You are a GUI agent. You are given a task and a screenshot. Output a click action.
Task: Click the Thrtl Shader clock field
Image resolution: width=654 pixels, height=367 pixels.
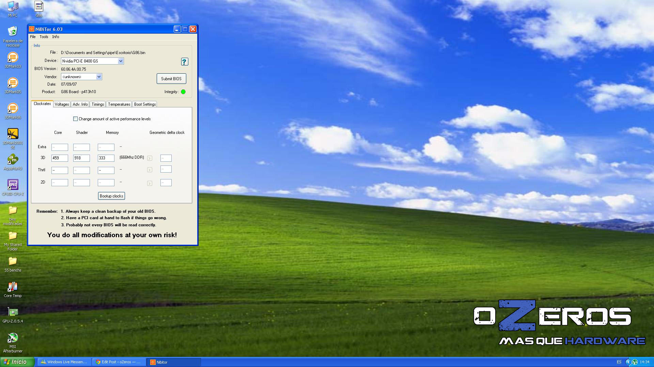[x=81, y=170]
